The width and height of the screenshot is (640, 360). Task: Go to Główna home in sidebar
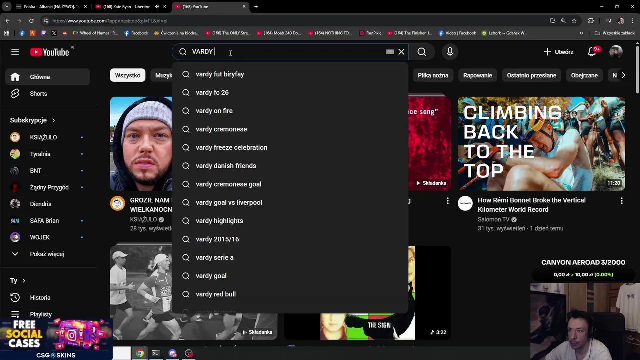click(x=48, y=77)
